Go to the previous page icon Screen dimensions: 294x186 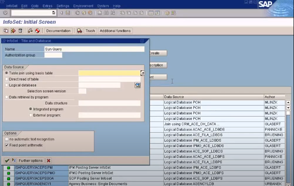pyautogui.click(x=129, y=13)
